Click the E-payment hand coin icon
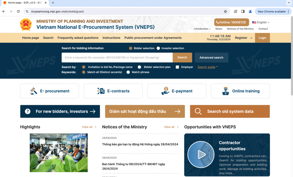The width and height of the screenshot is (293, 177). (165, 91)
